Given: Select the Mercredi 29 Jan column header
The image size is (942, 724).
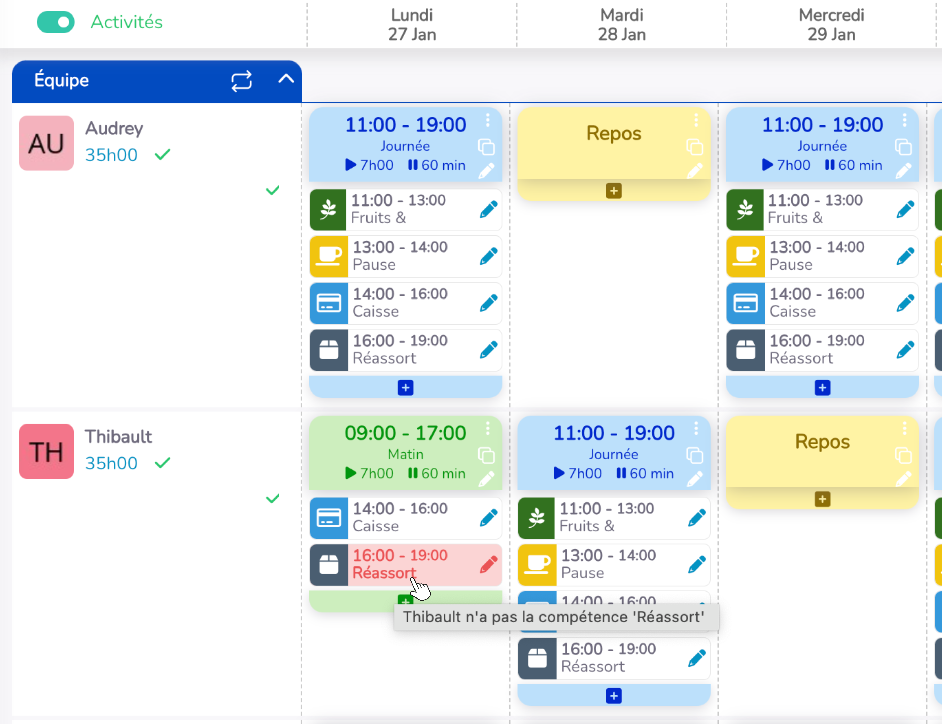Looking at the screenshot, I should click(x=831, y=25).
